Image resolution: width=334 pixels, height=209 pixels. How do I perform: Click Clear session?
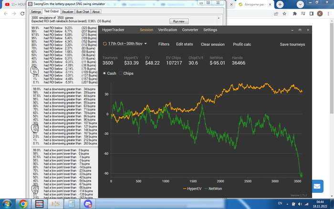[x=213, y=44]
